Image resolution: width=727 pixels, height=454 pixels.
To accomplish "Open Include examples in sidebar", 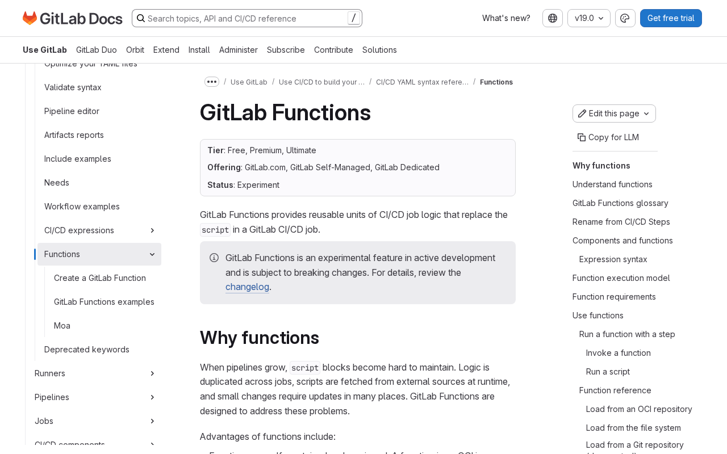I will point(78,159).
